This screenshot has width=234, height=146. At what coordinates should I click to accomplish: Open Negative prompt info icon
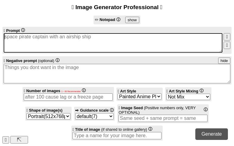pyautogui.click(x=58, y=60)
